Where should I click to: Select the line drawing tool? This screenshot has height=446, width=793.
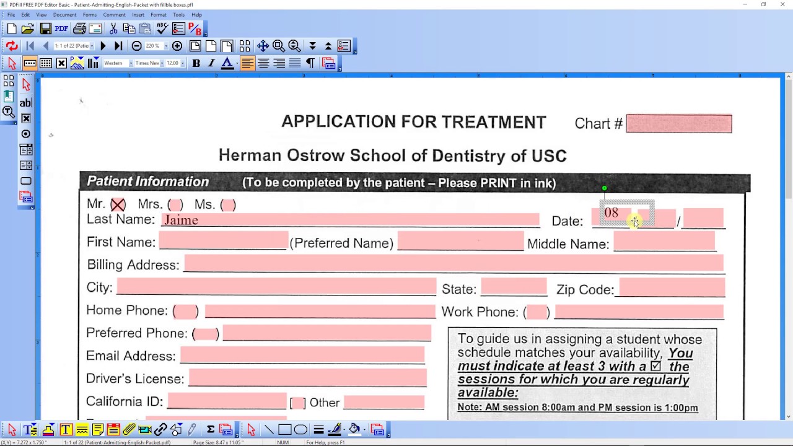coord(269,429)
